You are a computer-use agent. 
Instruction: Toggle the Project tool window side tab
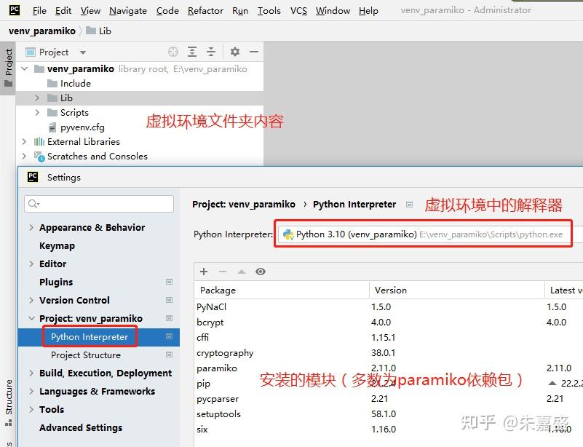click(8, 68)
